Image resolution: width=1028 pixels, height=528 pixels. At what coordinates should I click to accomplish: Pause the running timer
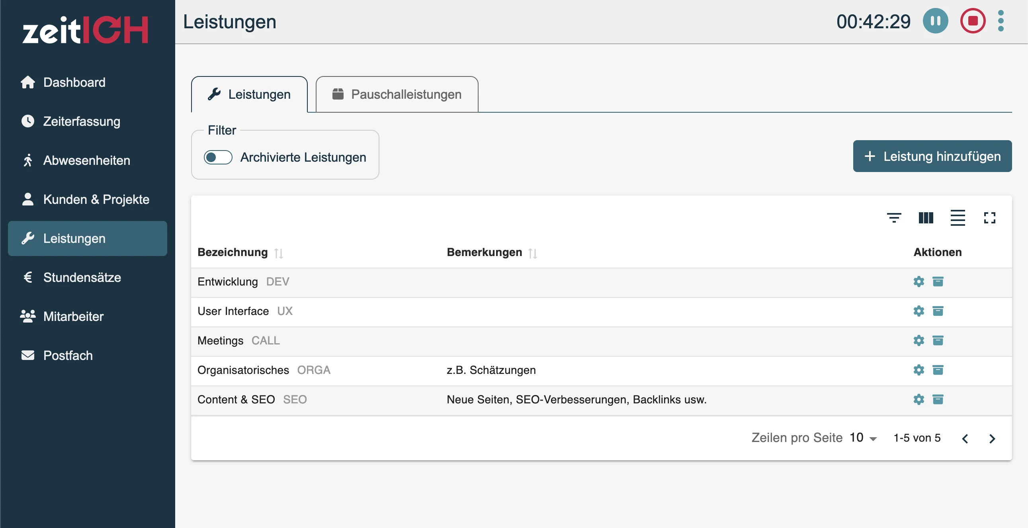[x=935, y=21]
